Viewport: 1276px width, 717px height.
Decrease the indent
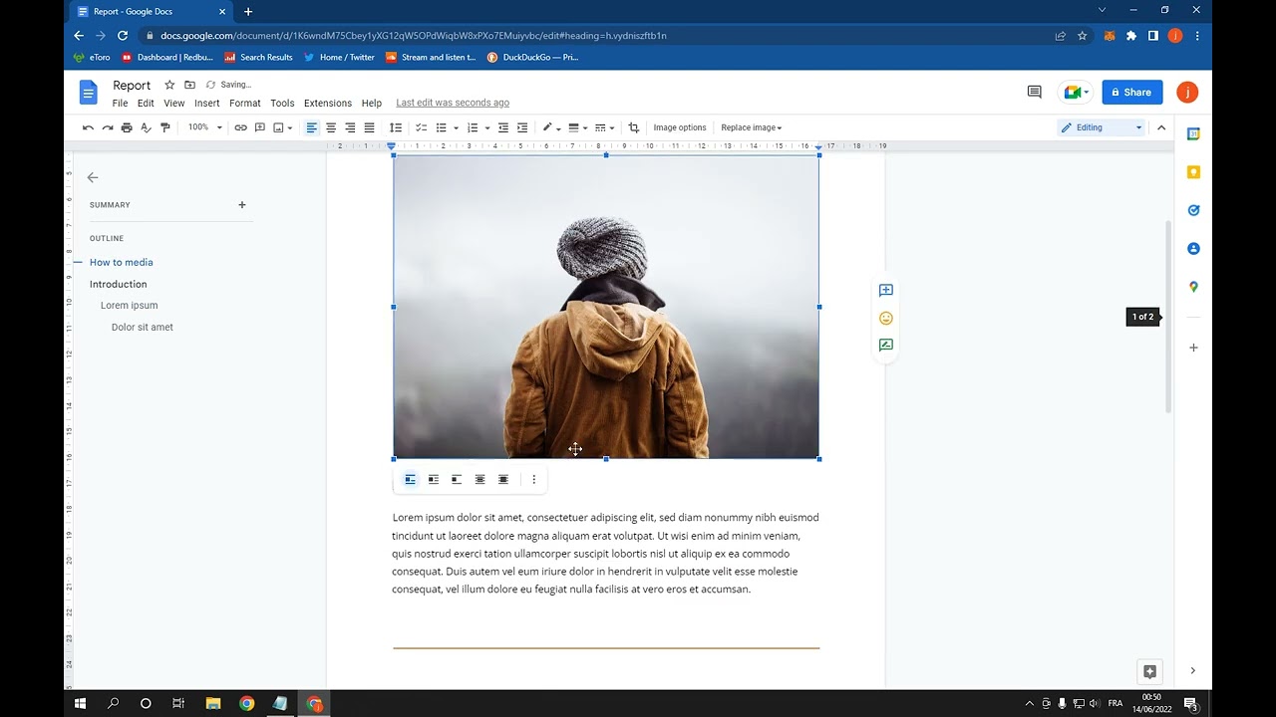click(x=503, y=127)
